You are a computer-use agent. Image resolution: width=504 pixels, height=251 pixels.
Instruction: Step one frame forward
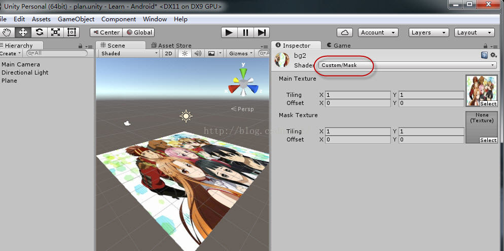point(262,32)
